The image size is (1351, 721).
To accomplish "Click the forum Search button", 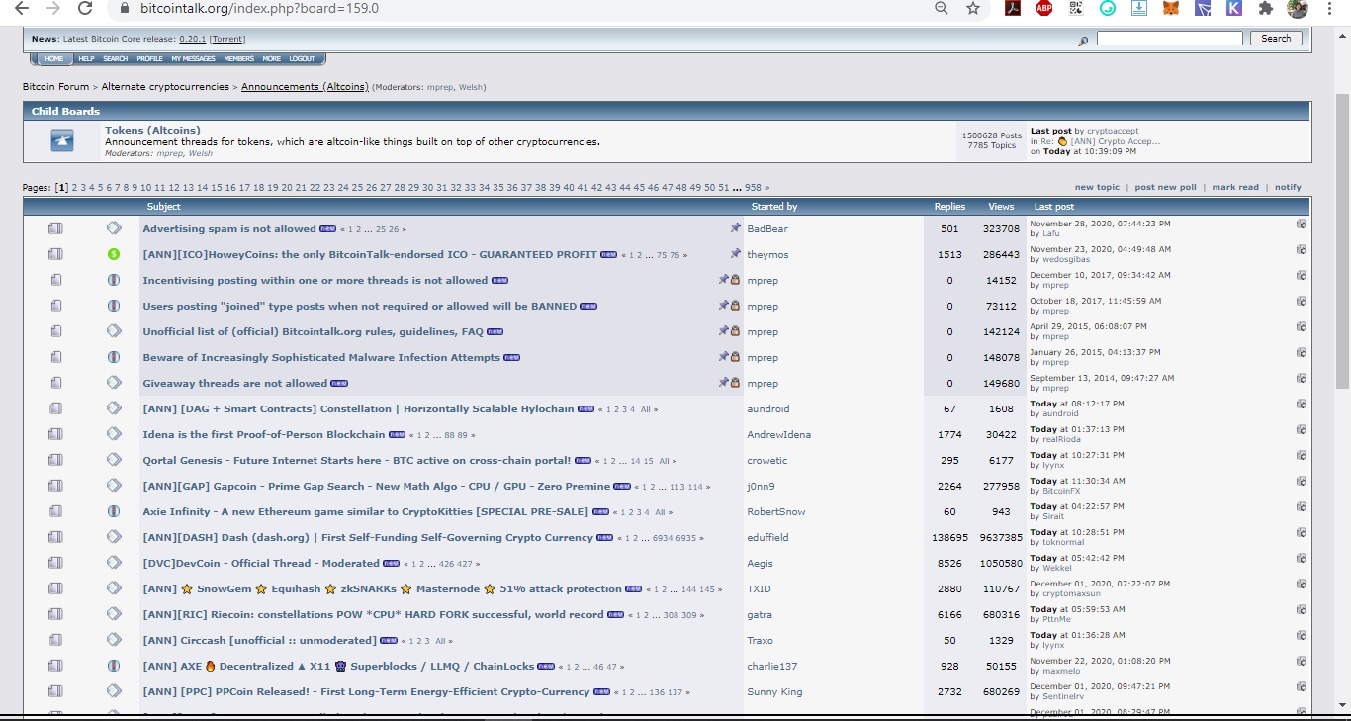I will pos(1276,39).
